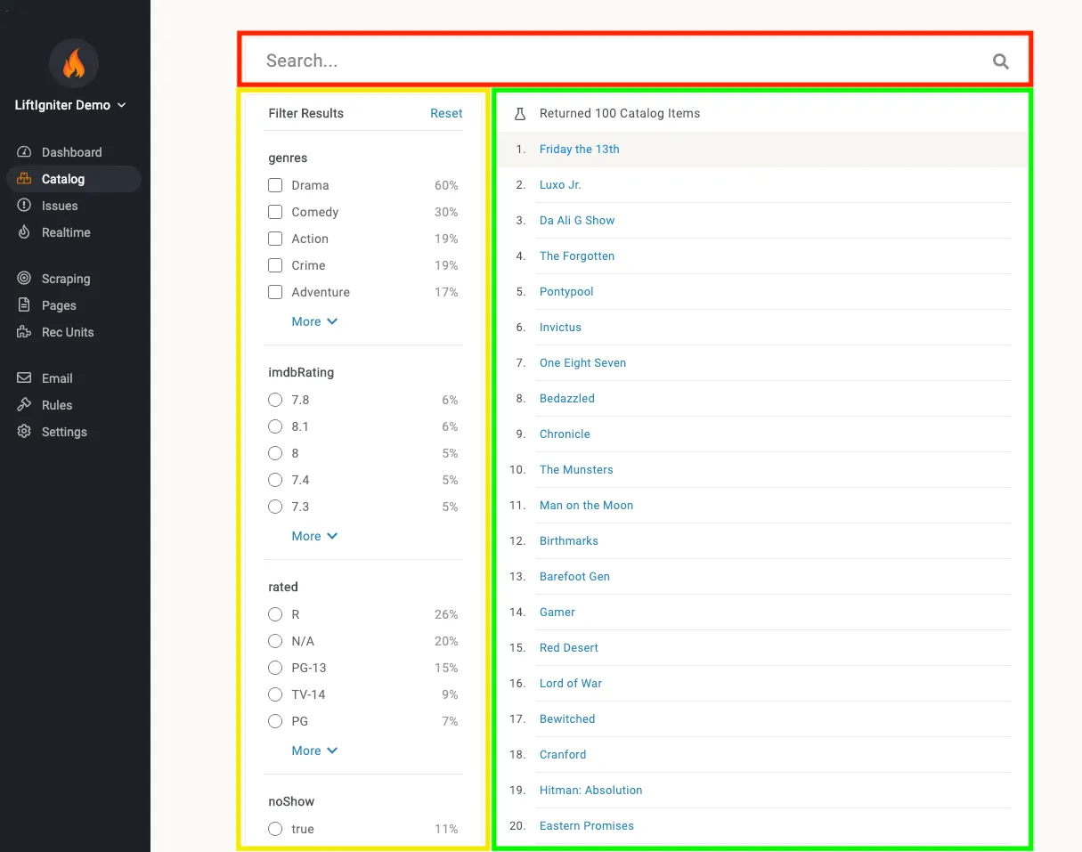Click the Catalog boxes icon
This screenshot has height=852, width=1082.
[x=24, y=179]
